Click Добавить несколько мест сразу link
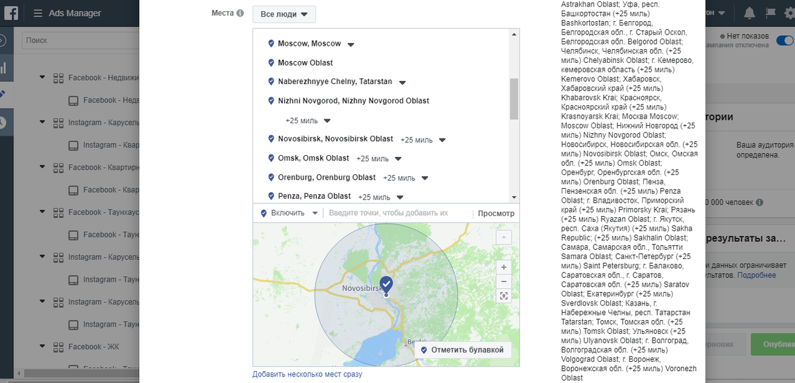795x383 pixels. coord(307,374)
